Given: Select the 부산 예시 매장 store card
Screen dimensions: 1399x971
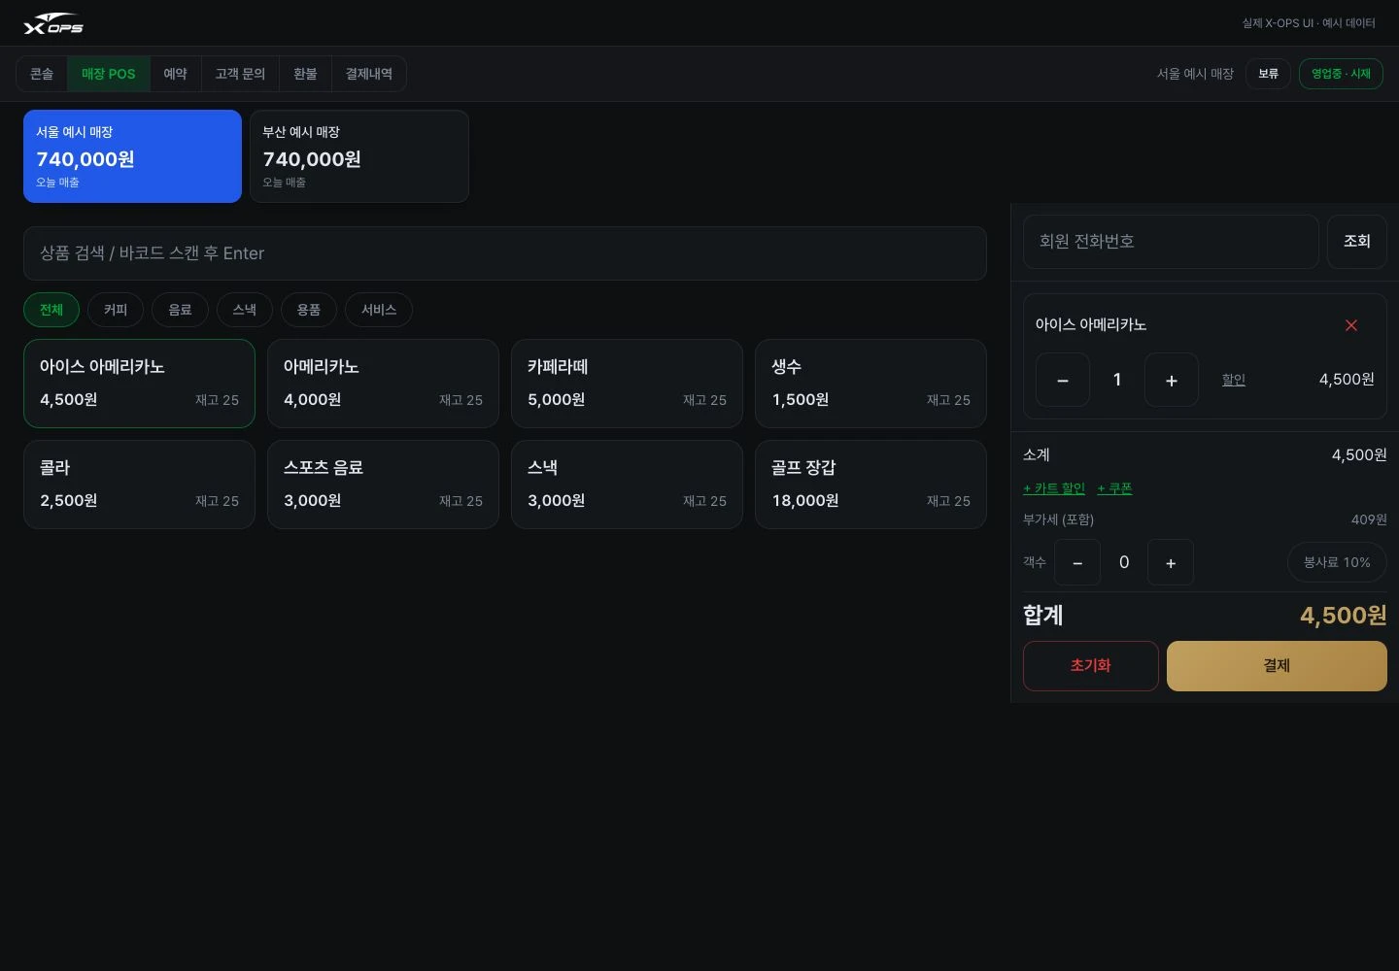Looking at the screenshot, I should click(359, 156).
